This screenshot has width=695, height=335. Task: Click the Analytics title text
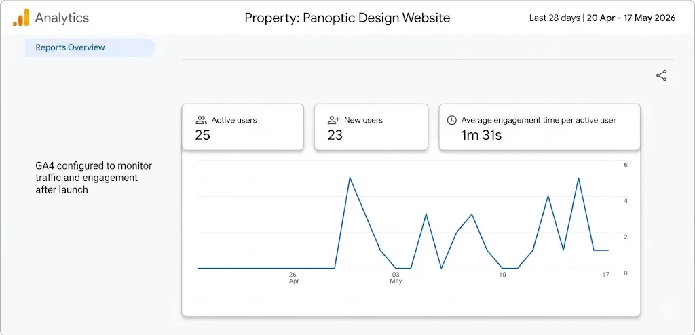click(x=62, y=18)
